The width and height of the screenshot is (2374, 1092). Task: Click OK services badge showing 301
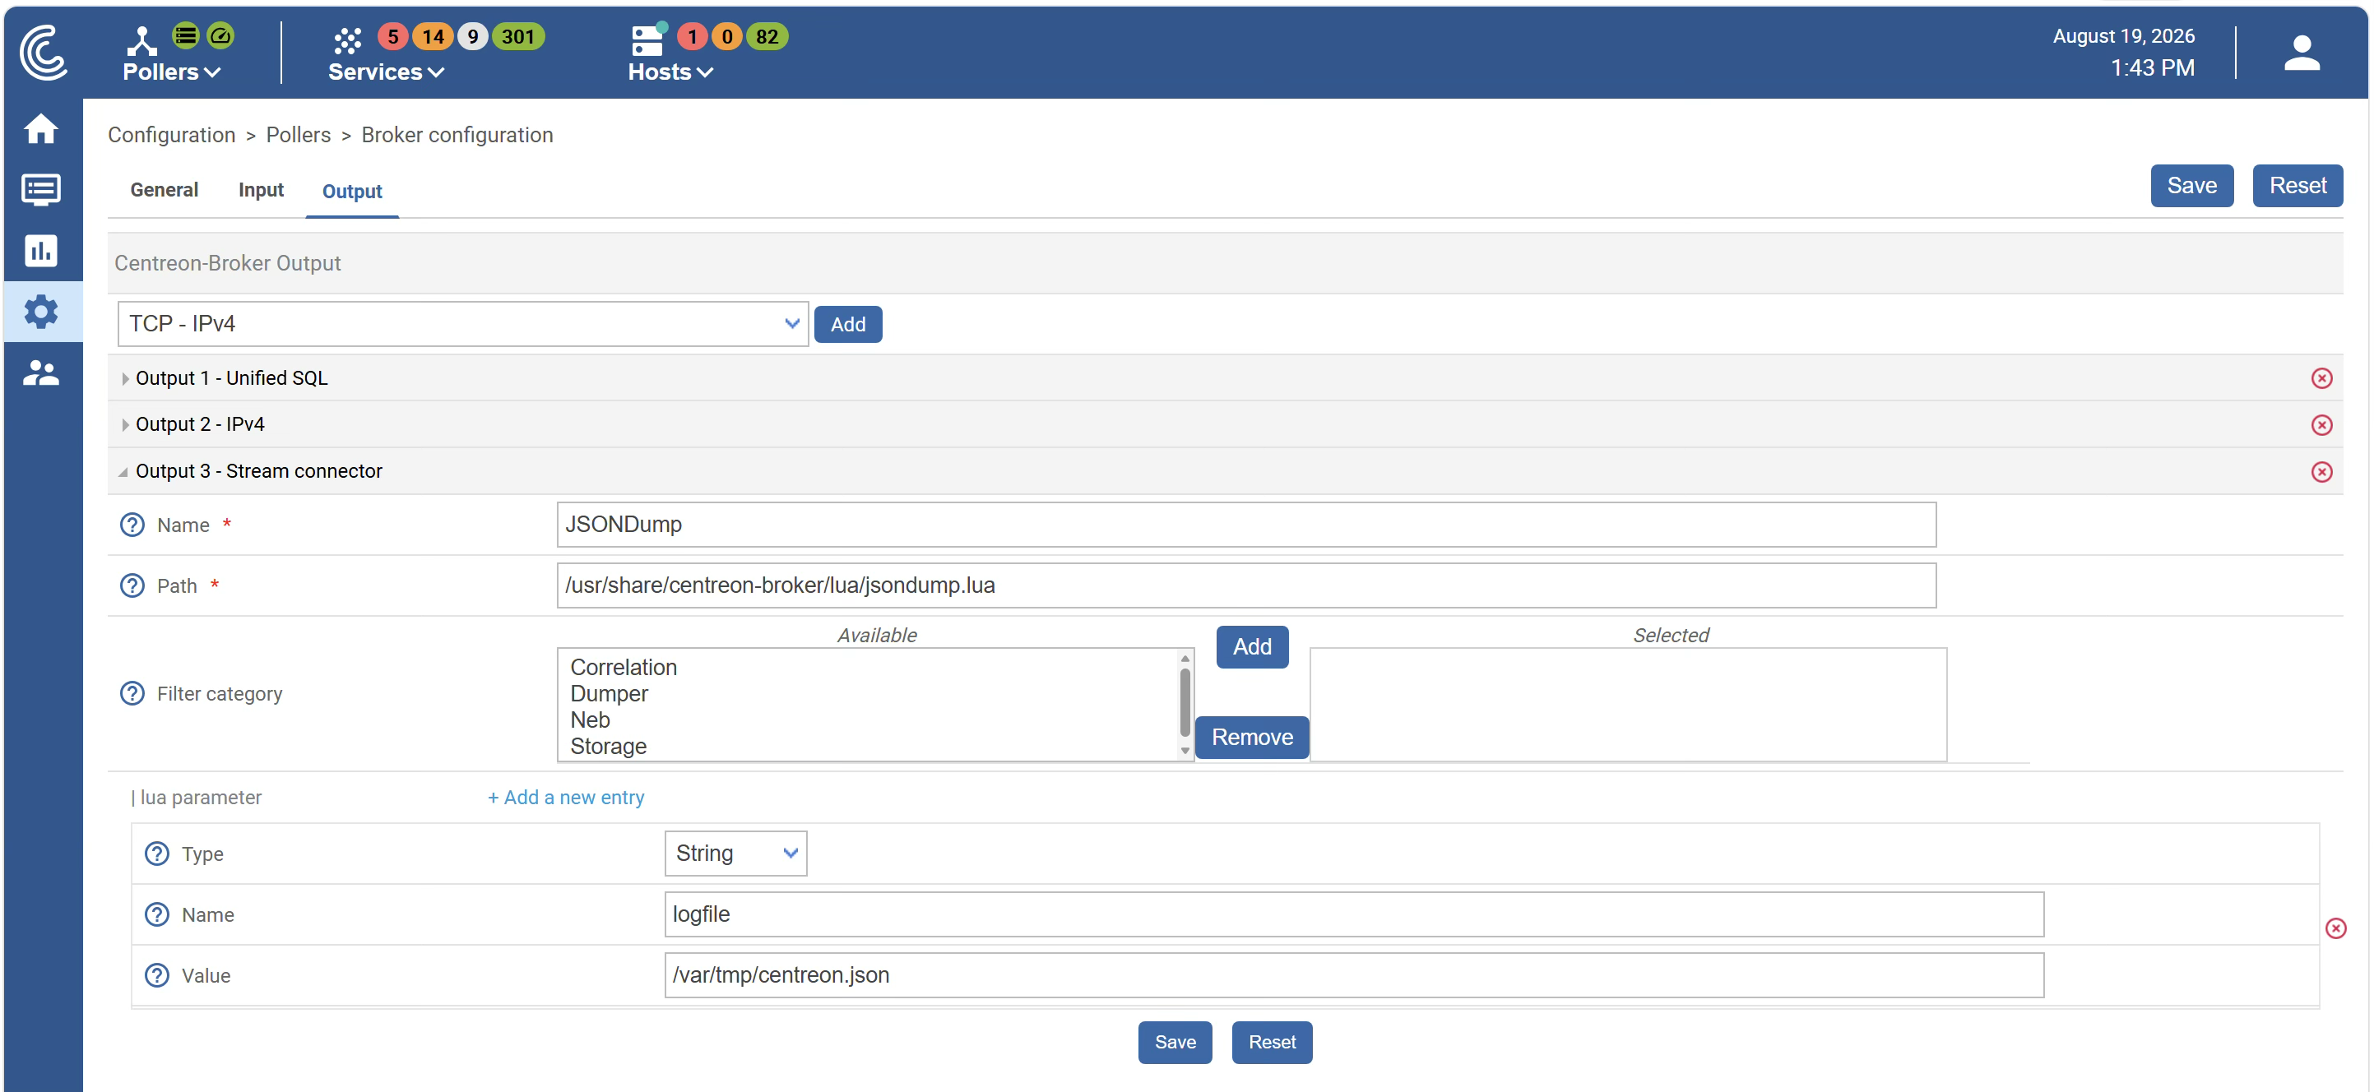pos(518,37)
